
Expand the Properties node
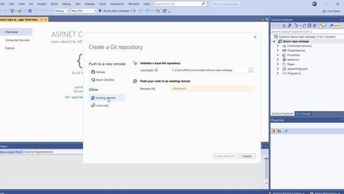[x=278, y=55]
